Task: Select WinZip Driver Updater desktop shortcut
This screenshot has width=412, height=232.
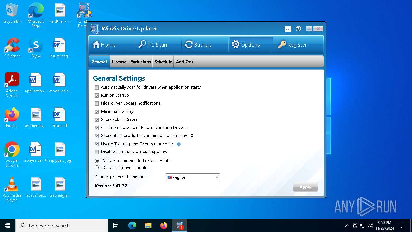Action: click(84, 15)
